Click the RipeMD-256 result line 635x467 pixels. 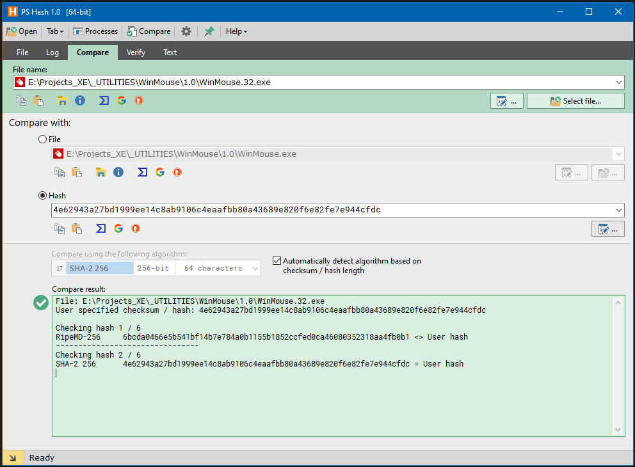click(x=262, y=337)
